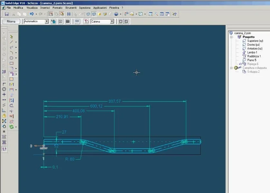Click the Undo arrow icon
This screenshot has height=193, width=270.
[32, 14]
